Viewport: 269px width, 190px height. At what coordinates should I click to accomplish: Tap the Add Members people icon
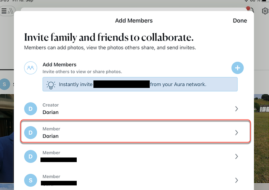(30, 67)
